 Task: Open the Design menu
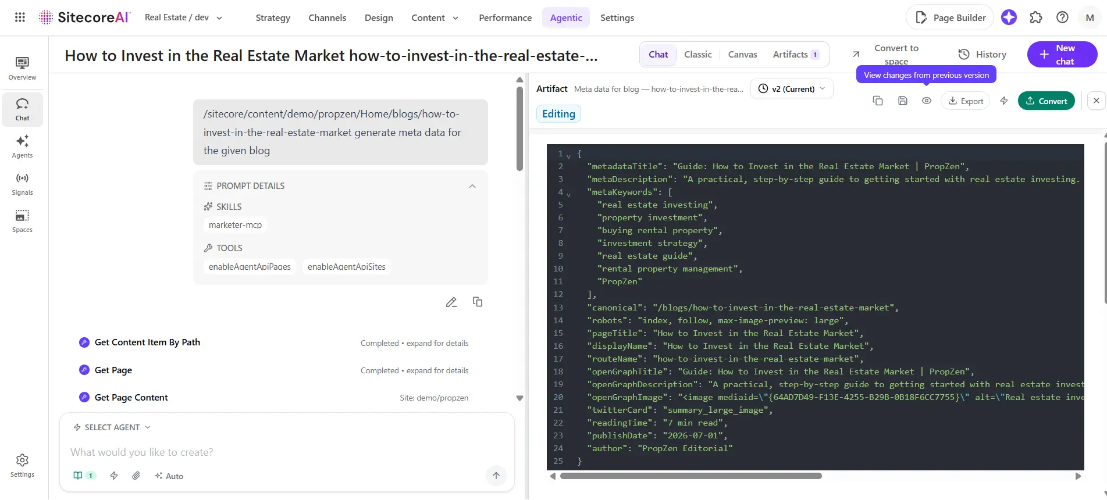tap(379, 17)
